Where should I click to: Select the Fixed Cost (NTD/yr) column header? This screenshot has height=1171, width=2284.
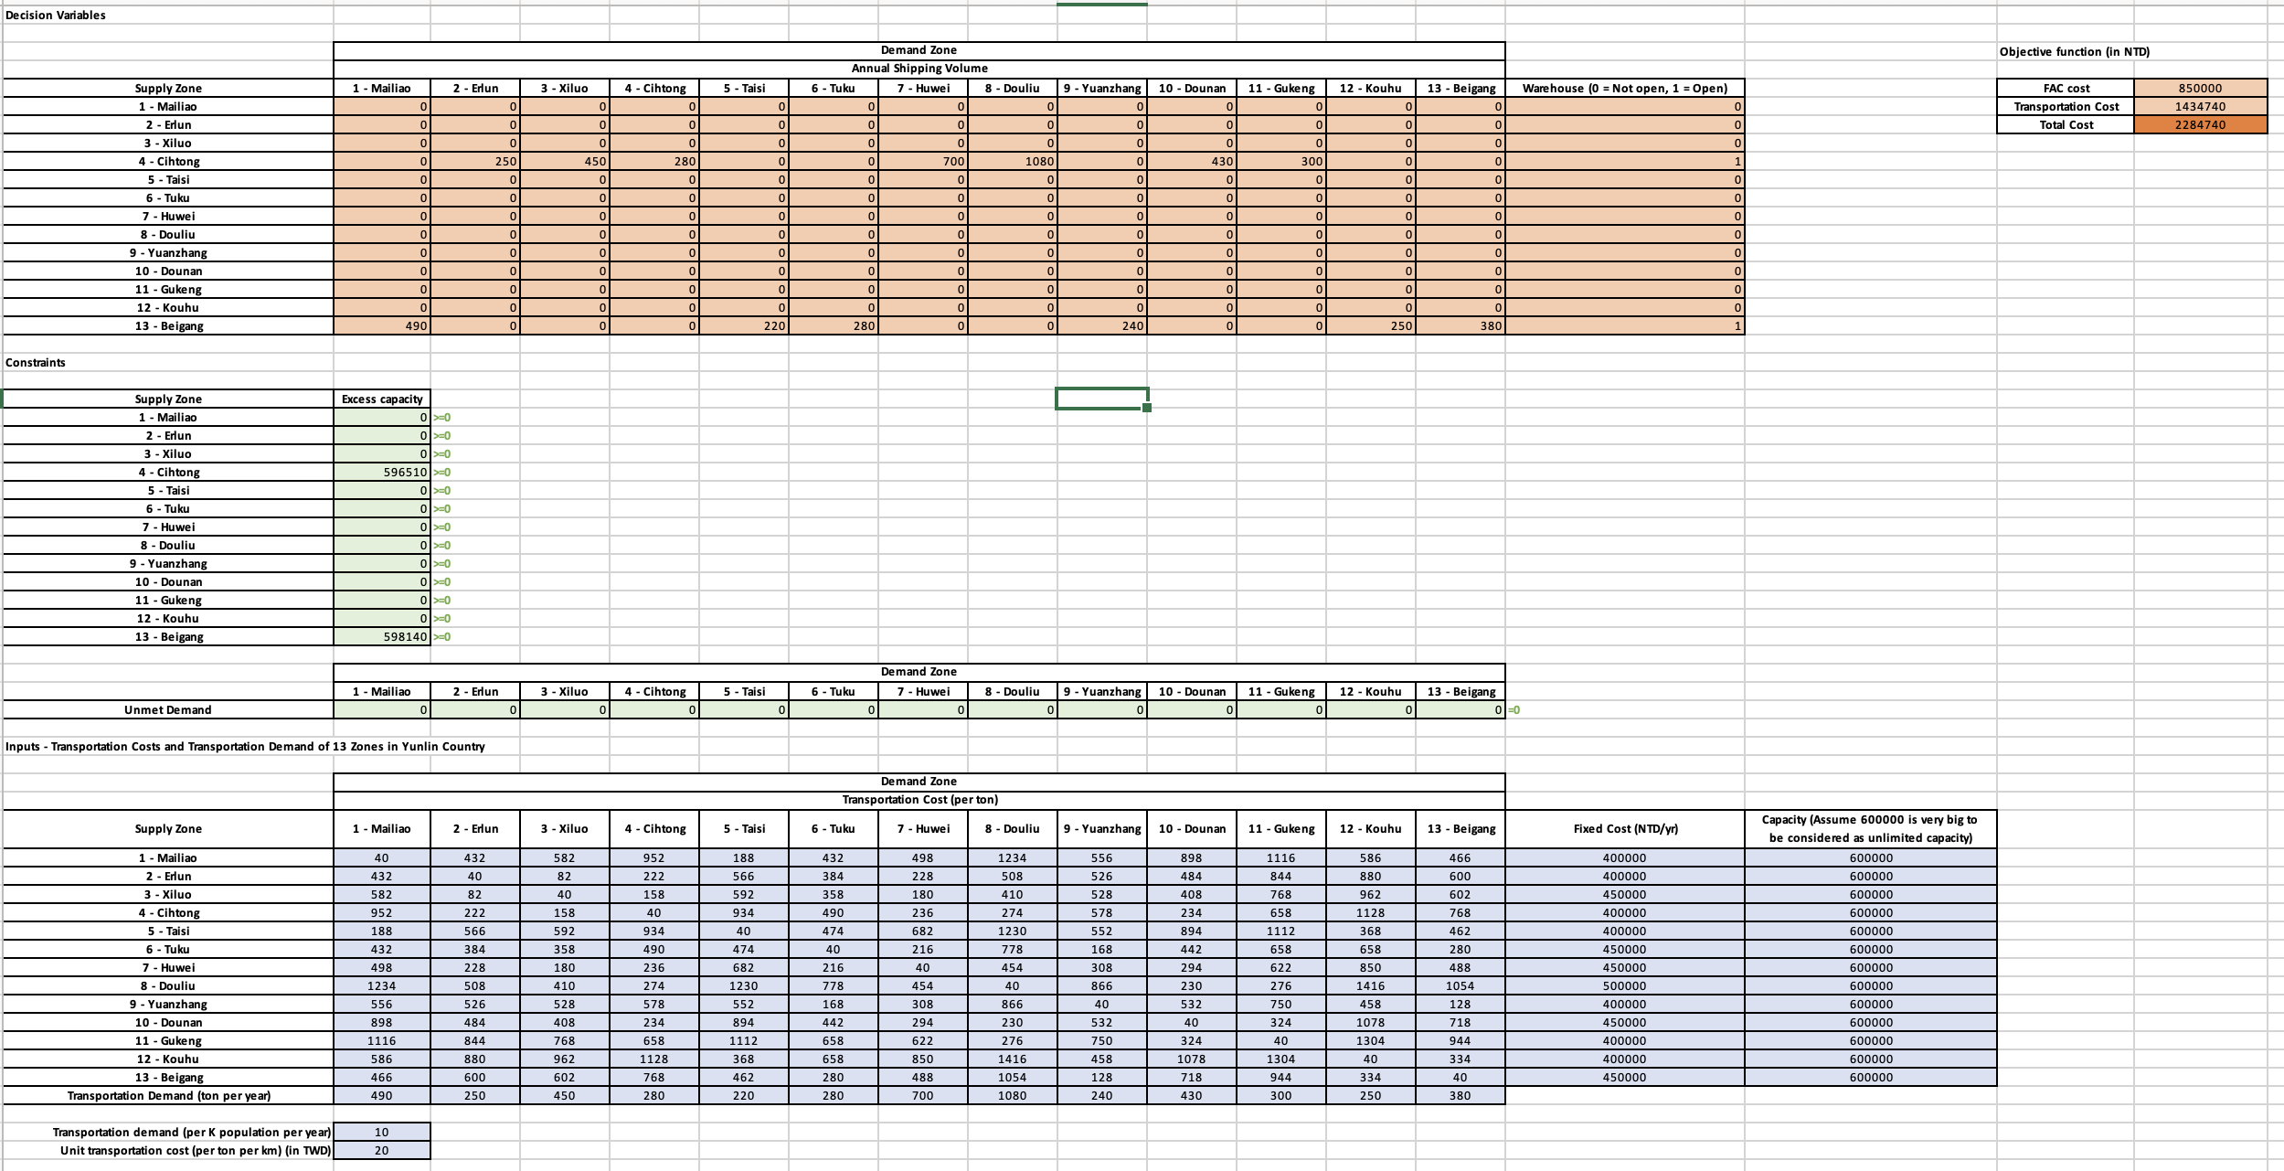point(1624,829)
